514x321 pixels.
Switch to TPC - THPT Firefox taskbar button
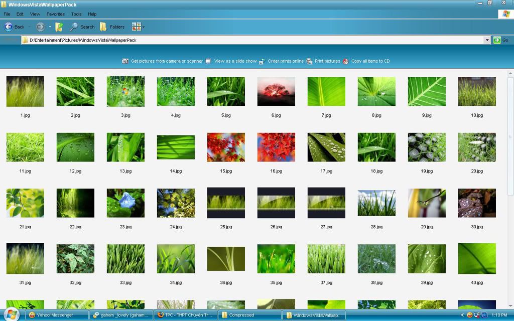[185, 315]
